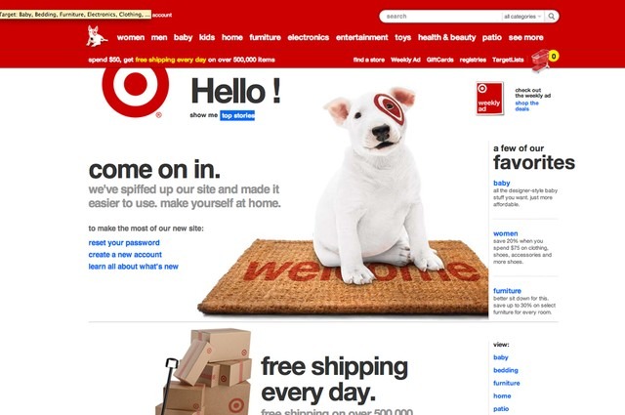This screenshot has width=625, height=415.
Task: Expand the top stories selector
Action: (237, 115)
